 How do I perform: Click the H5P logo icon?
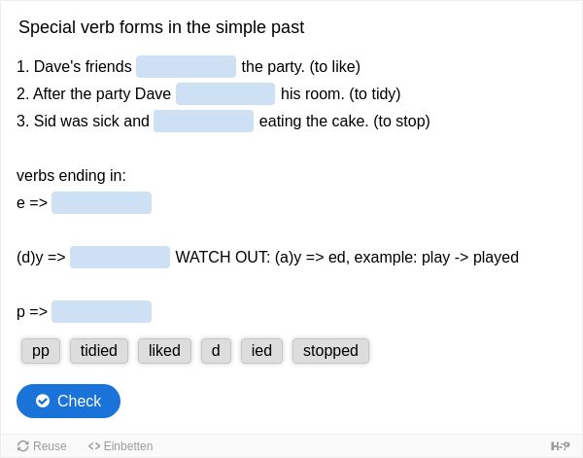[x=560, y=445]
